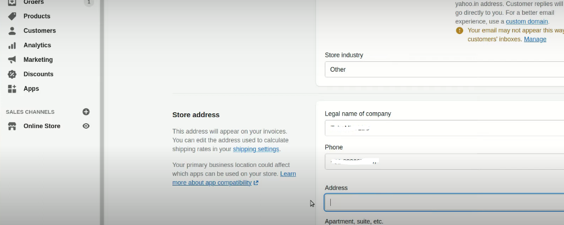Open the Marketing section label
The image size is (564, 225).
click(38, 60)
